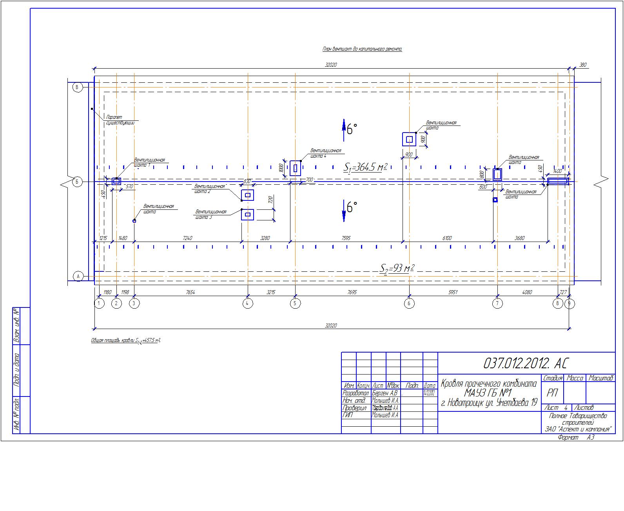This screenshot has height=511, width=624.
Task: Select the '3215' dimension value
Action: coord(271,292)
